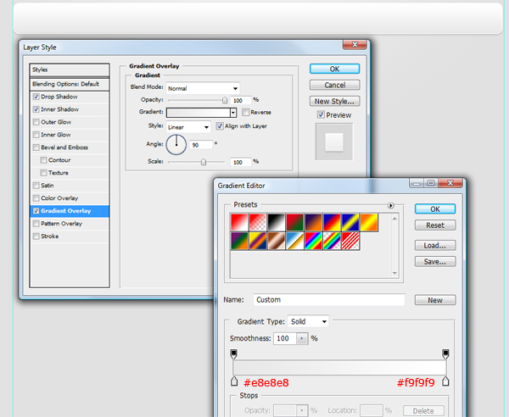Close the Layer Style dialog
Viewport: 509px width, 417px height.
(x=355, y=44)
